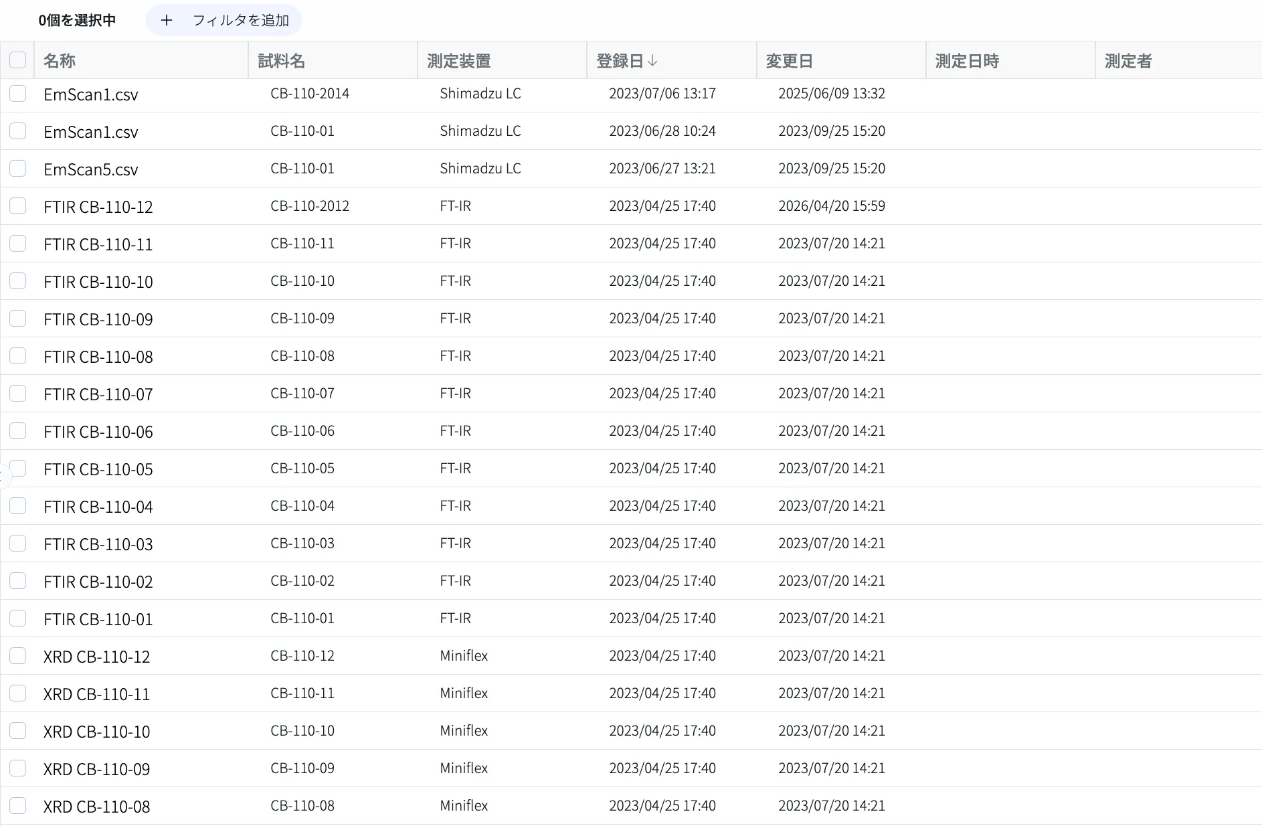Click the 測定日時 column header

[967, 61]
